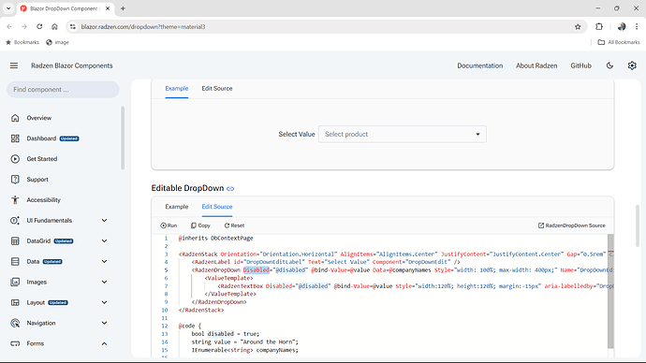Click the browser back arrow
The height and width of the screenshot is (363, 646).
[9, 27]
